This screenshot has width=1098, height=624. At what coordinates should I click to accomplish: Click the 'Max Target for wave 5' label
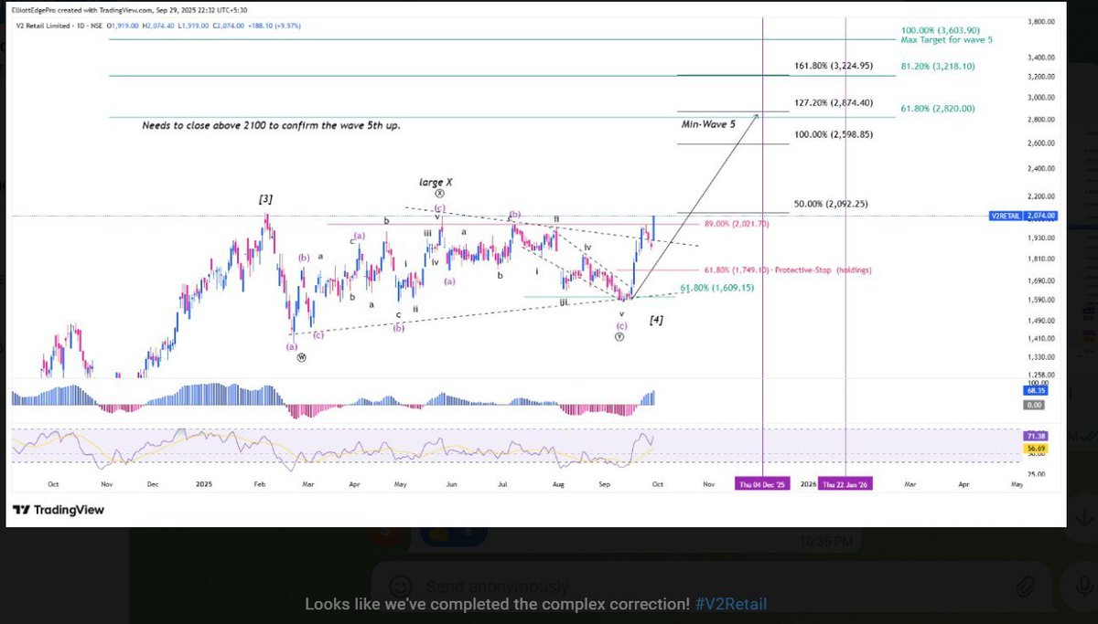[x=945, y=39]
